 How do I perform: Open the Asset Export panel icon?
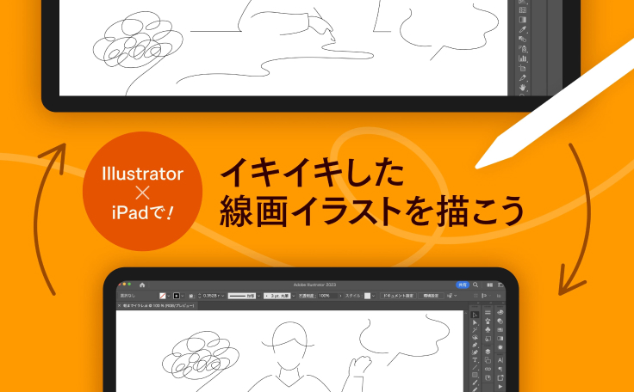[x=500, y=377]
